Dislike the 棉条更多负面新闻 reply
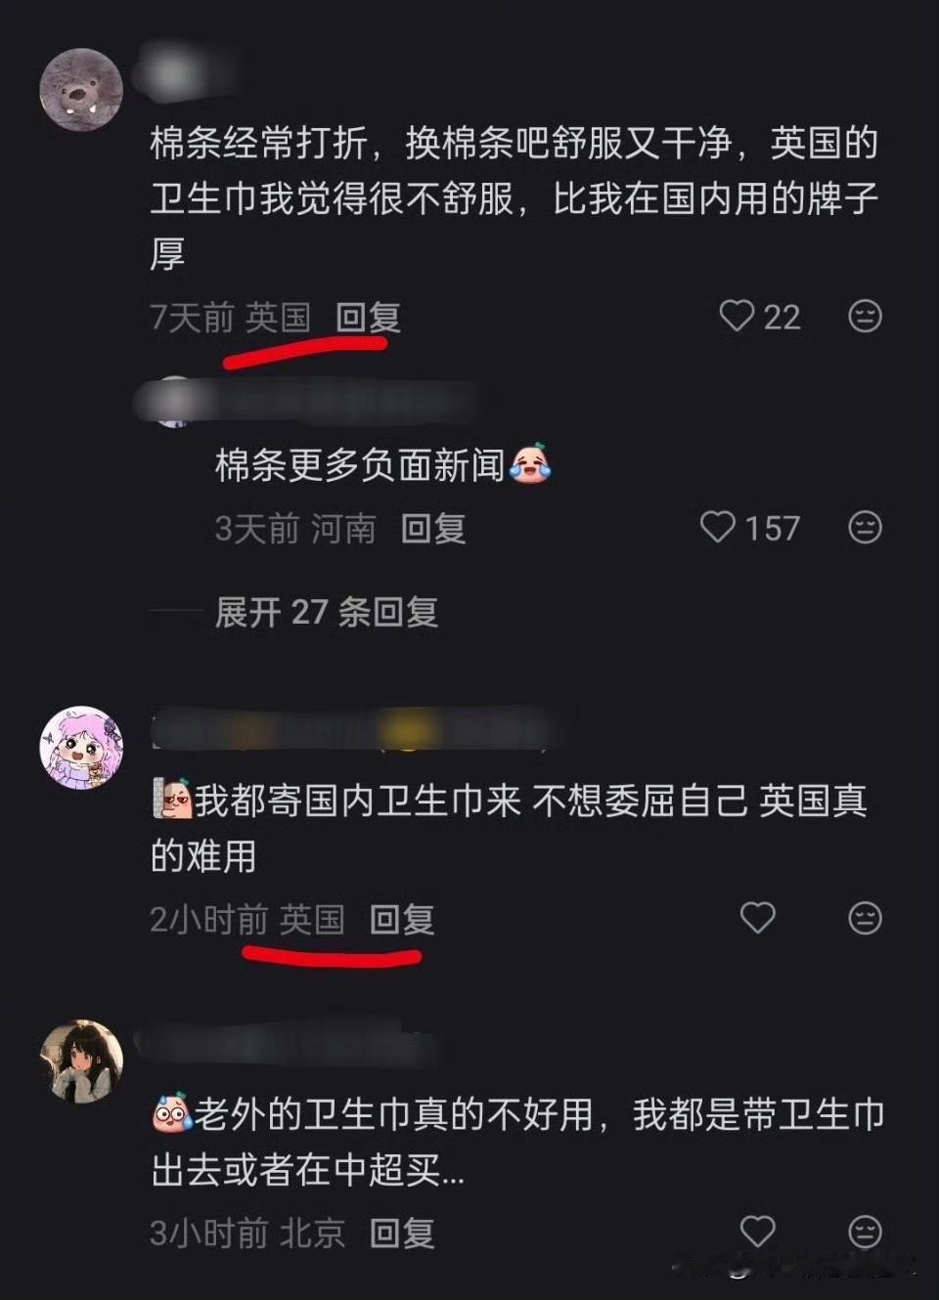Screen dimensions: 939x1300 pyautogui.click(x=865, y=528)
